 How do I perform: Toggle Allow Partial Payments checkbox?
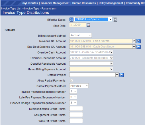pyautogui.click(x=72, y=80)
